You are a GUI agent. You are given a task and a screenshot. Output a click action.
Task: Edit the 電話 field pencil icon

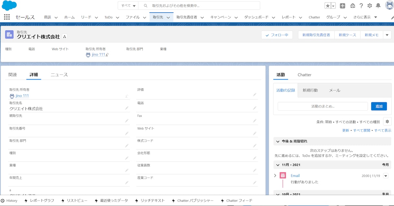tap(254, 108)
